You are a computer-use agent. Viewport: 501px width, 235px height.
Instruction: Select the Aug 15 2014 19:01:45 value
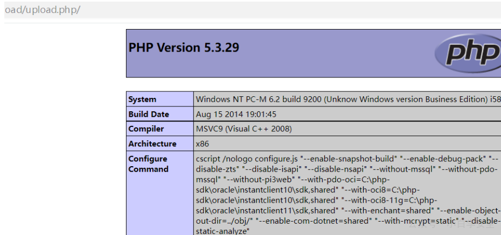click(236, 114)
